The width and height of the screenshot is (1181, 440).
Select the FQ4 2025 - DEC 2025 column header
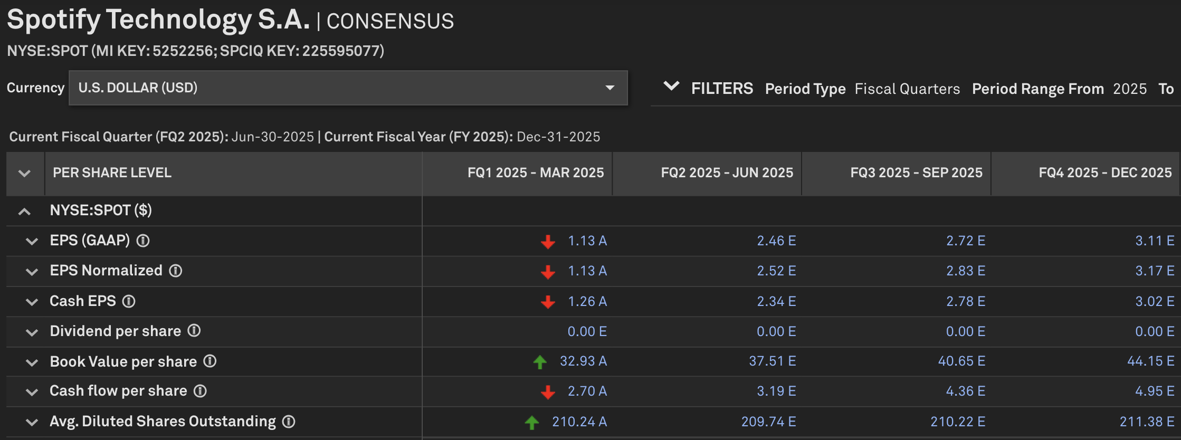pos(1105,173)
